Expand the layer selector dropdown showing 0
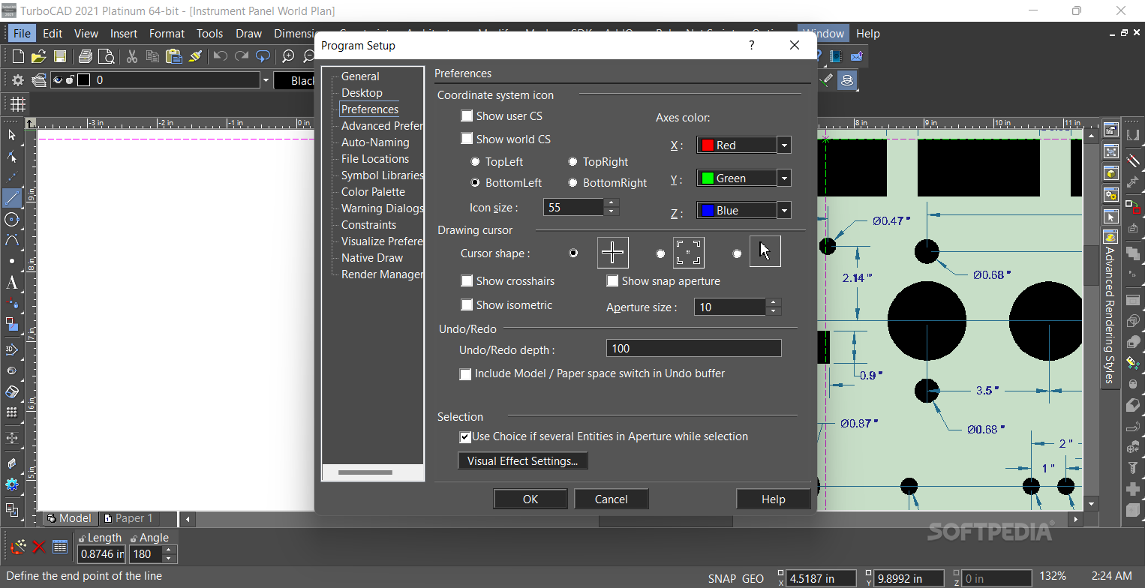Image resolution: width=1145 pixels, height=588 pixels. (265, 80)
